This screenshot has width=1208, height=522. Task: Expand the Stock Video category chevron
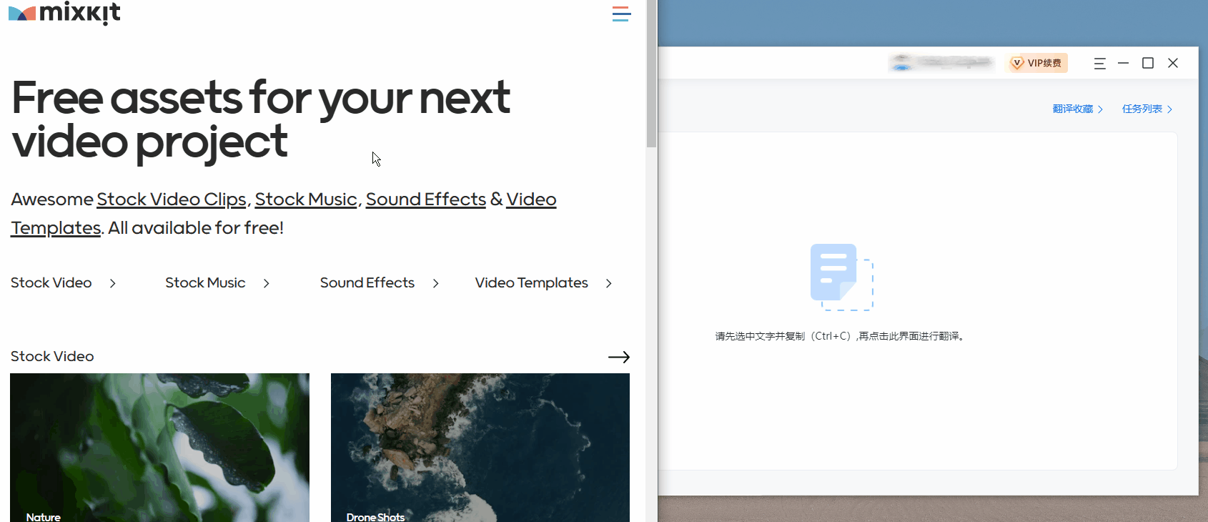[113, 283]
